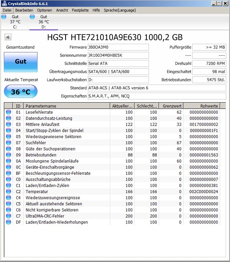Click the Eingeschaltet value 98 mal

click(209, 72)
